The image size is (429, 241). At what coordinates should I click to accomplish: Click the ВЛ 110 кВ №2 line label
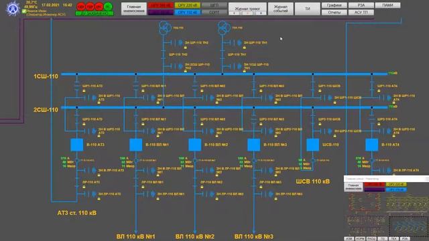[x=195, y=236]
